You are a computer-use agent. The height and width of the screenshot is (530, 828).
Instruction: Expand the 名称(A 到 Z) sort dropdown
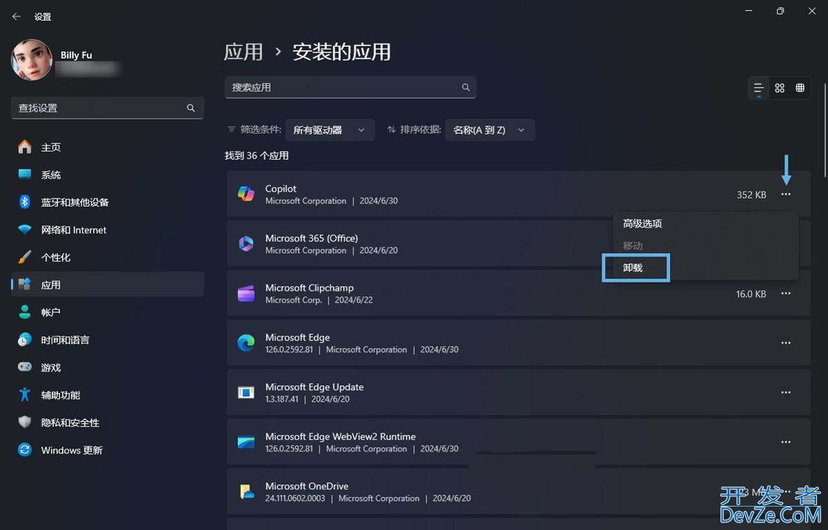click(x=490, y=130)
